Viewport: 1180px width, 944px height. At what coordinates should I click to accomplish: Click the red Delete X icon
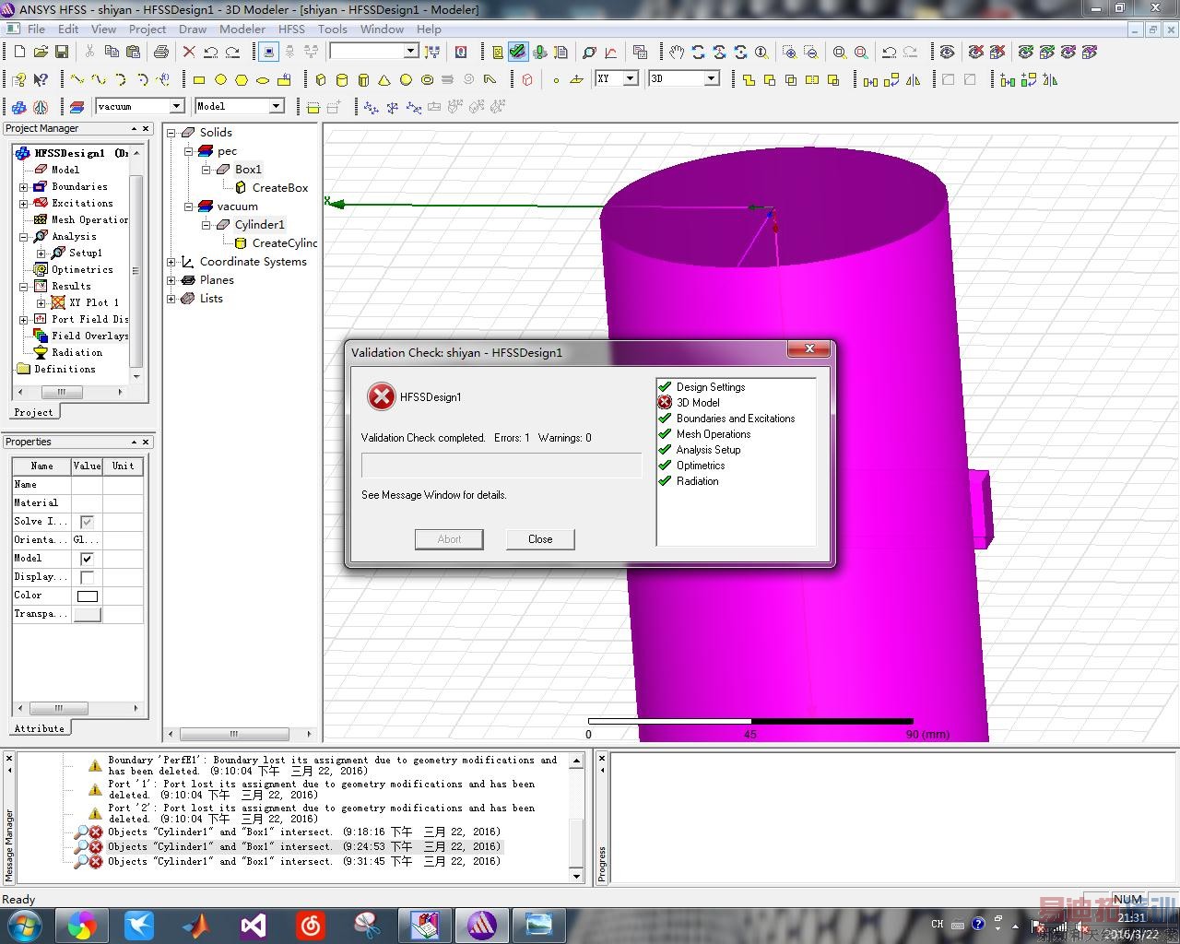click(x=189, y=53)
